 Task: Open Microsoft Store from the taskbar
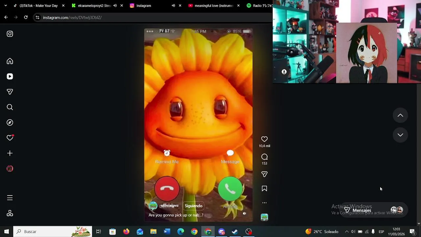pos(112,231)
